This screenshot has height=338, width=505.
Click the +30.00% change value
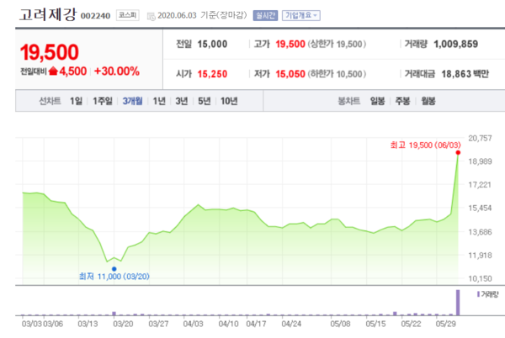(117, 71)
